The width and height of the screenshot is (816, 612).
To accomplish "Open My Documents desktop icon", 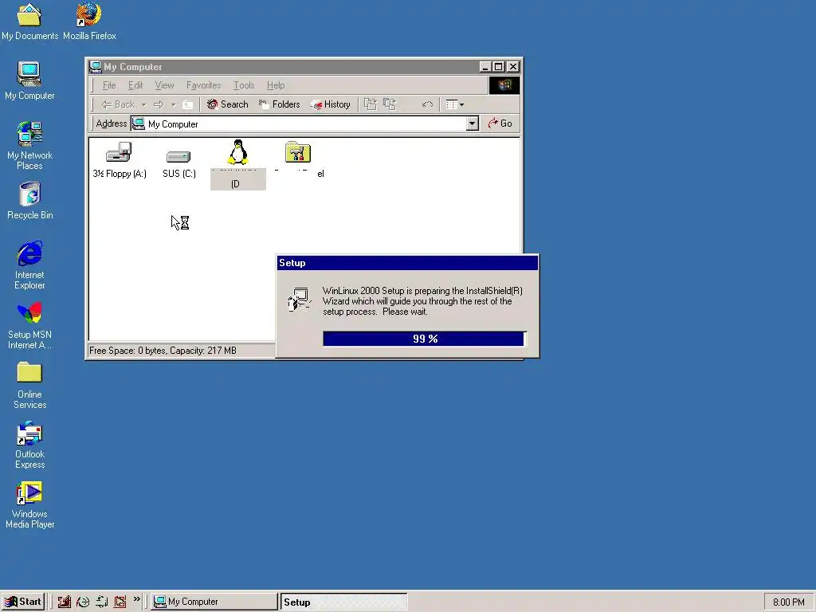I will point(29,22).
